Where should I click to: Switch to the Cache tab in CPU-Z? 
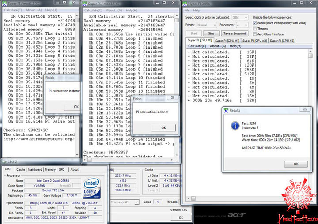[20, 169]
